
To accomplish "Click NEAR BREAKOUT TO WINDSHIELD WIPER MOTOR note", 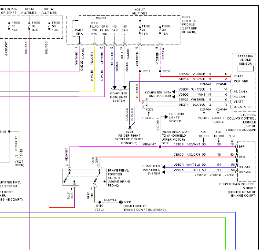I will coord(175,136).
